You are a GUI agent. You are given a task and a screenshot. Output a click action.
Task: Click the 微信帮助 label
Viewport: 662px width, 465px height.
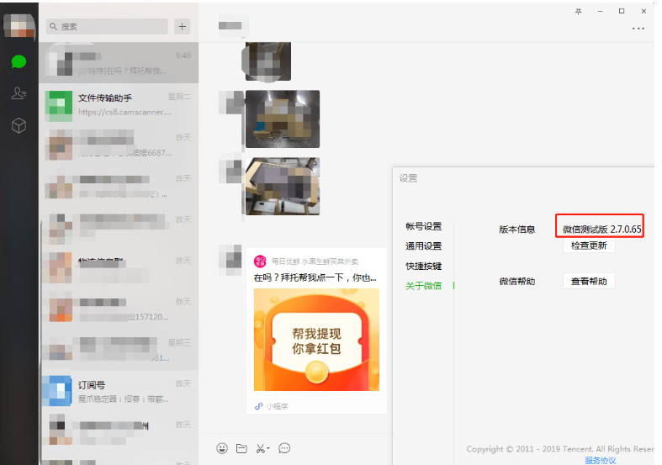point(516,282)
